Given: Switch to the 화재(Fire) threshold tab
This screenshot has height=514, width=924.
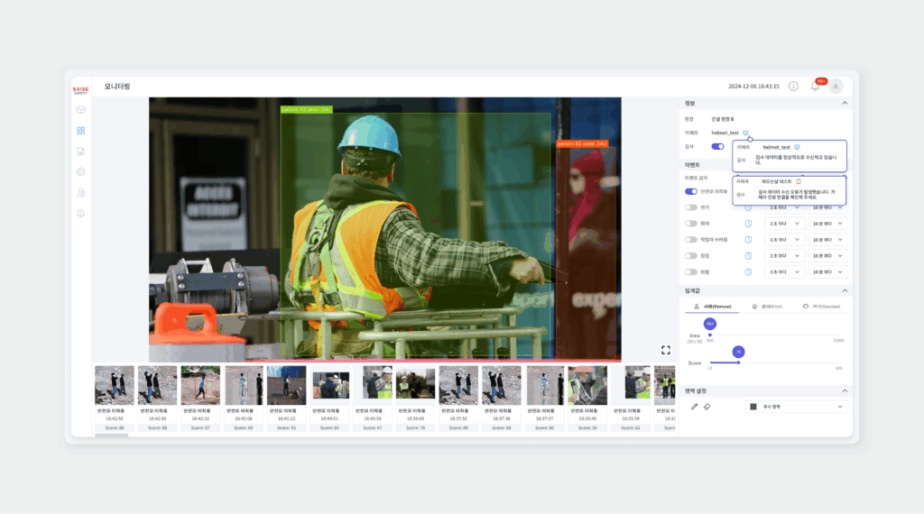Looking at the screenshot, I should [x=767, y=307].
